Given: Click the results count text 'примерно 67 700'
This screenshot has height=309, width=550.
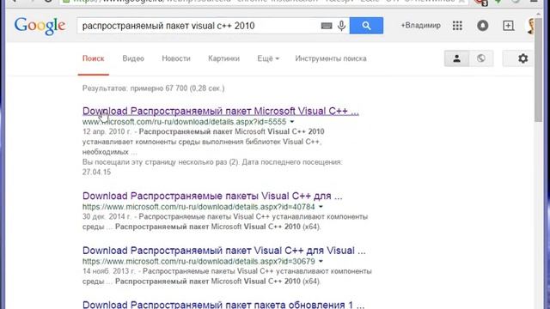Looking at the screenshot, I should point(159,88).
